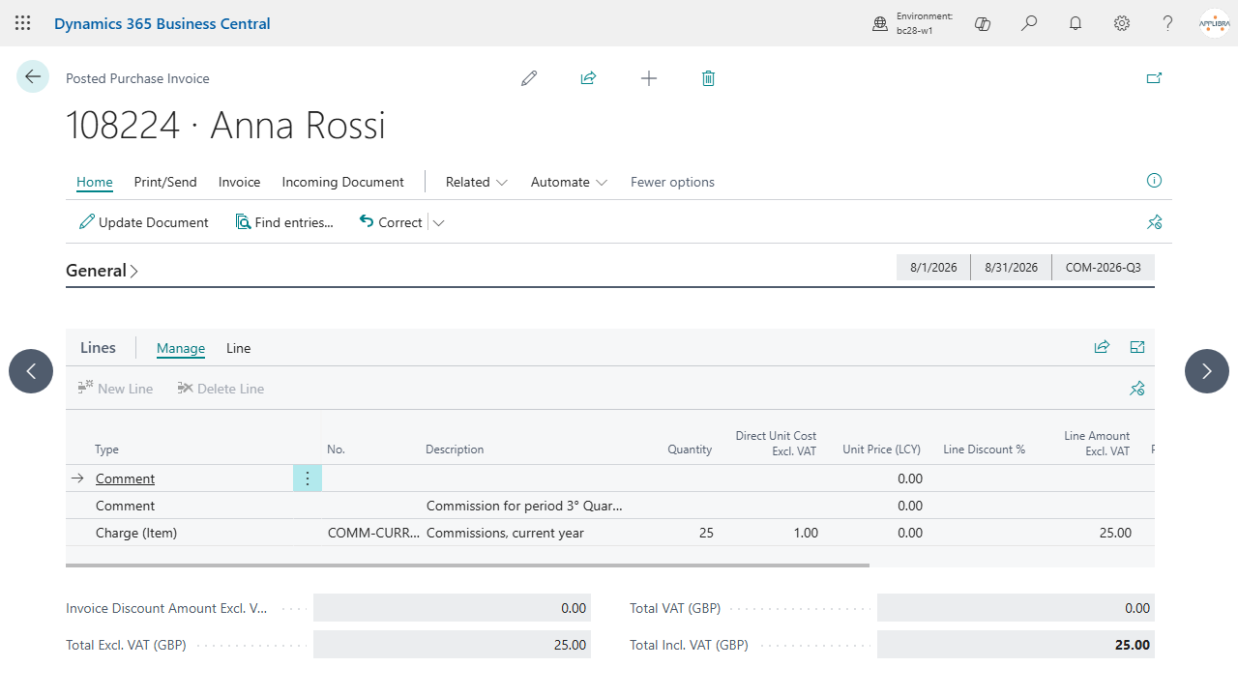View notifications bell
This screenshot has height=696, width=1238.
tap(1076, 23)
